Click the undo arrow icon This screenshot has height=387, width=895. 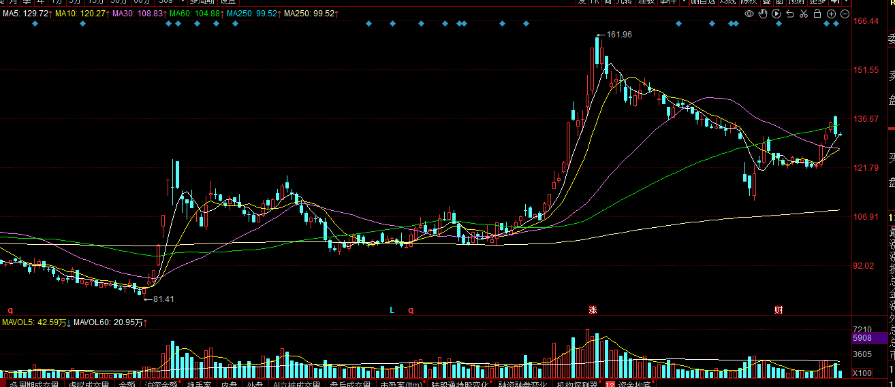790,14
